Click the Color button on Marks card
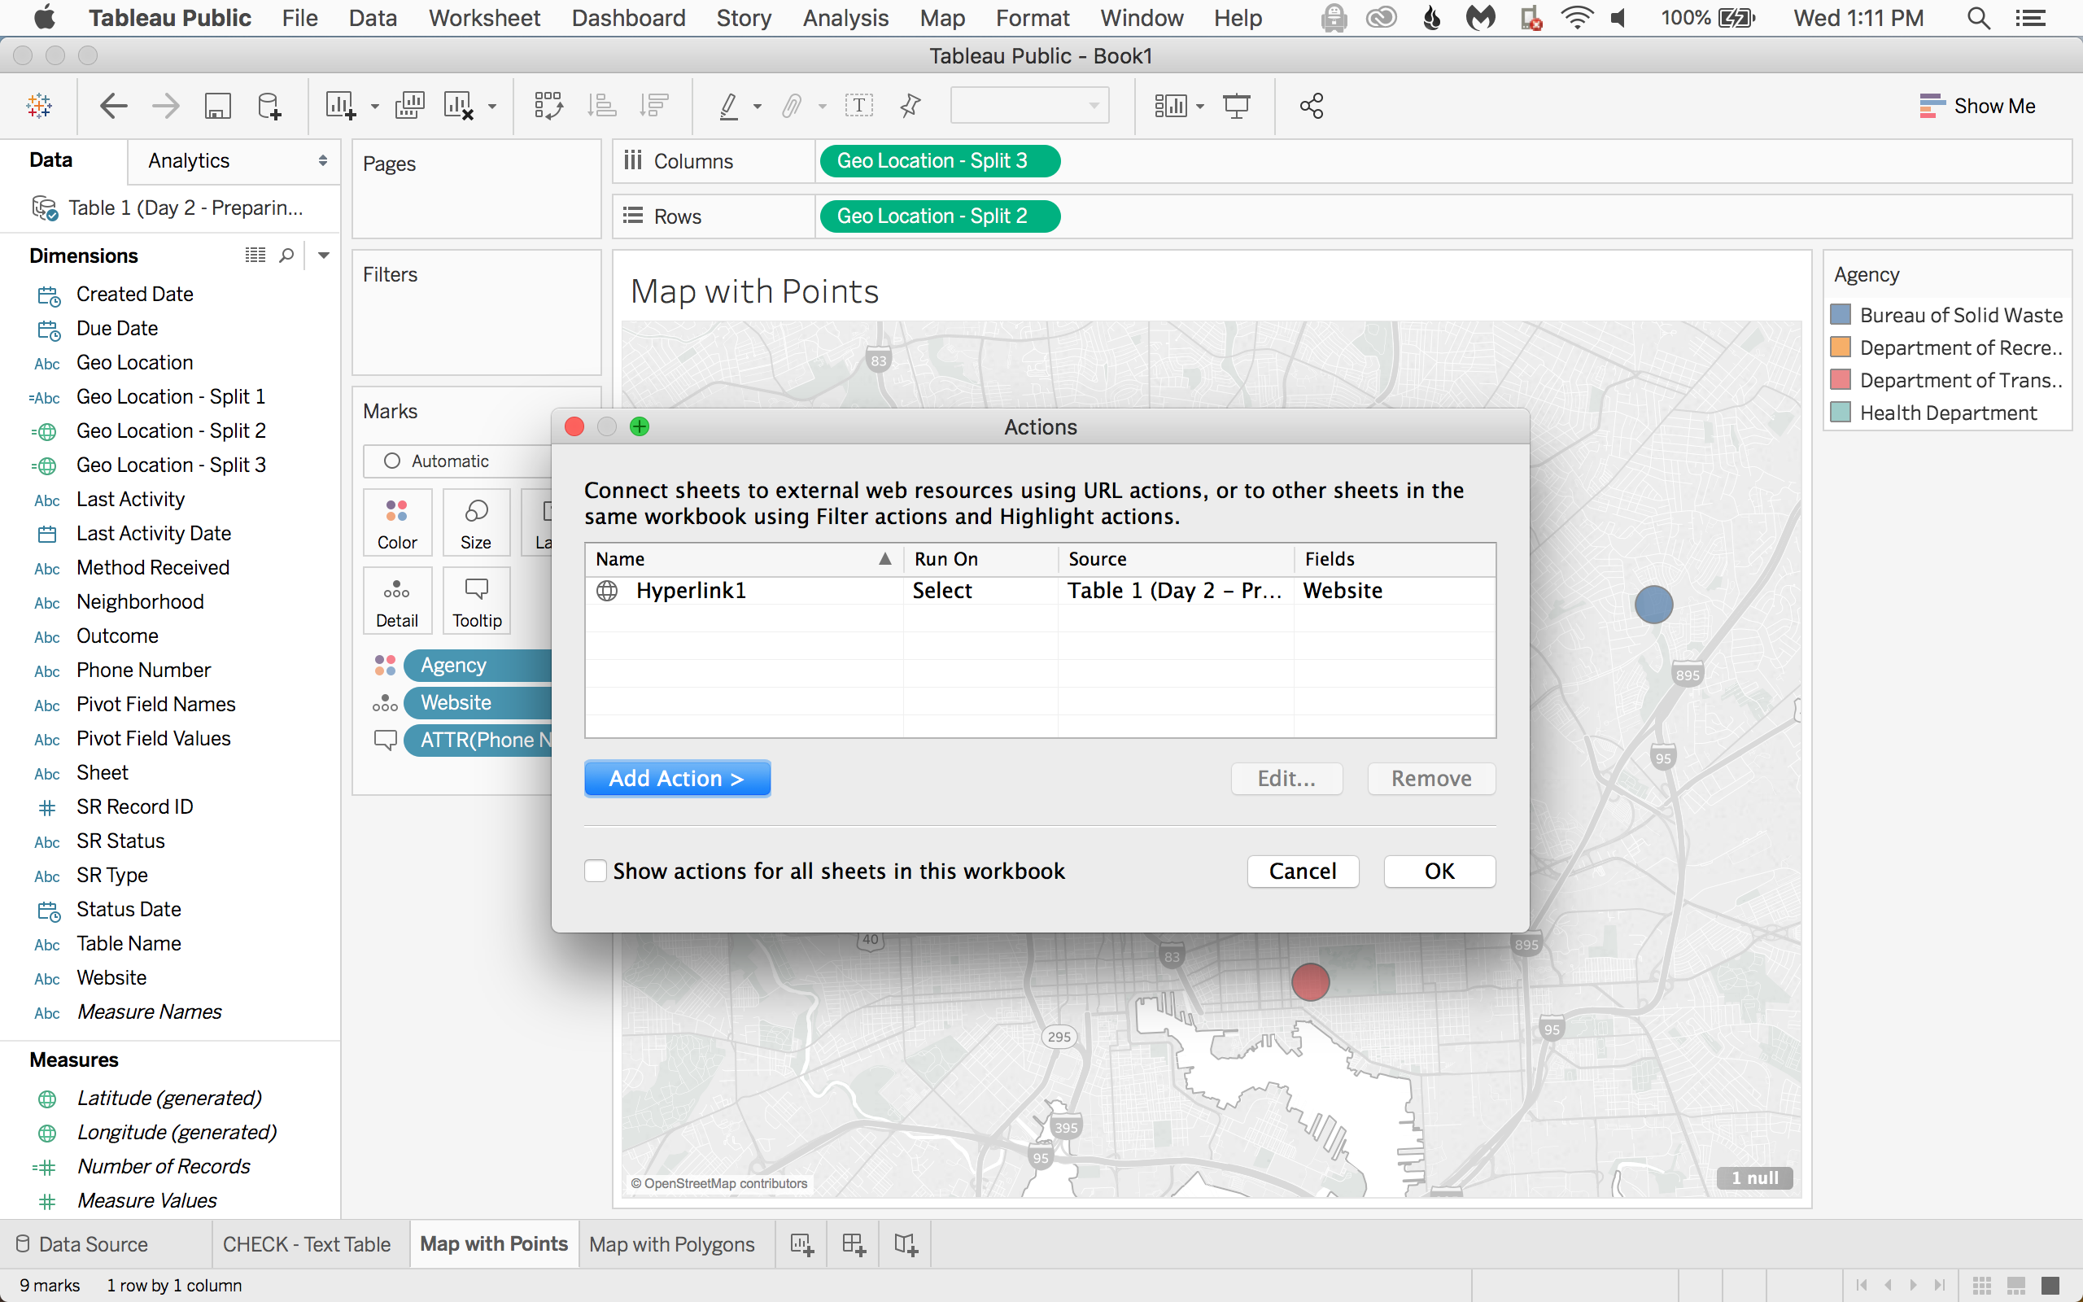Screen dimensions: 2083x1302 tap(397, 522)
